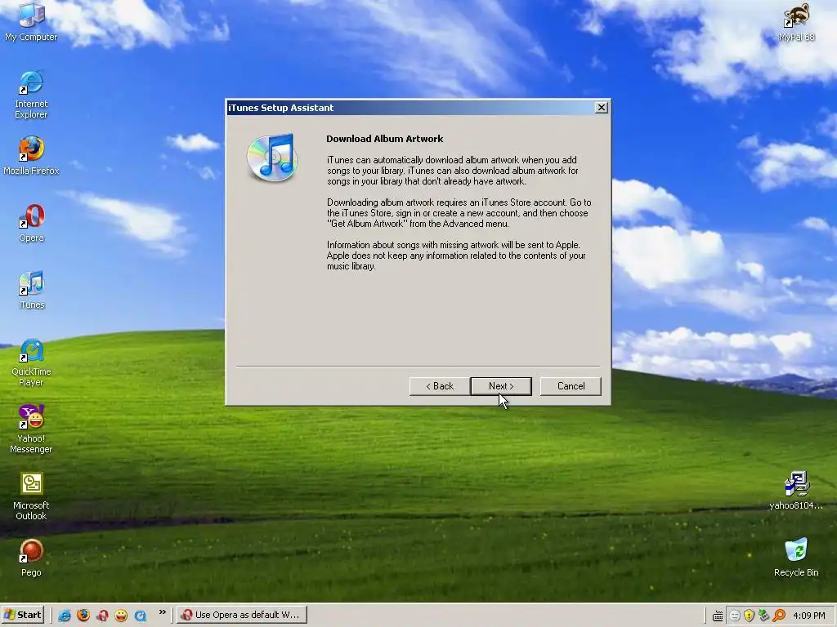Click the Next button in iTunes Setup Assistant
This screenshot has width=837, height=627.
tap(501, 386)
